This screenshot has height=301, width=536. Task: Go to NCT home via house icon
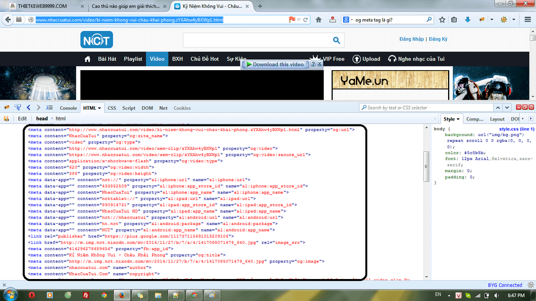pos(87,59)
